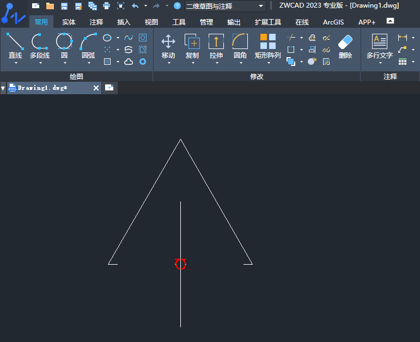Switch to the 常用 ribbon tab
The height and width of the screenshot is (342, 420).
[x=41, y=22]
